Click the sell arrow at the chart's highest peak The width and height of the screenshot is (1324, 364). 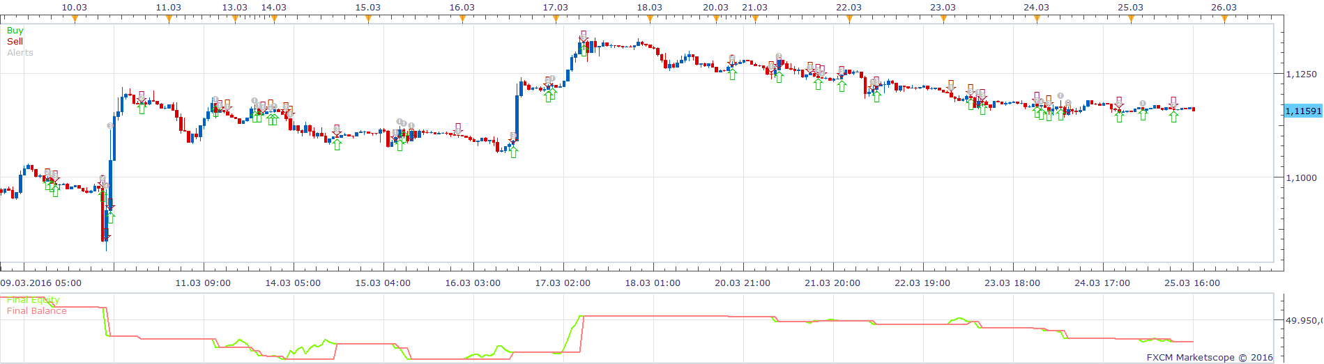tap(584, 36)
